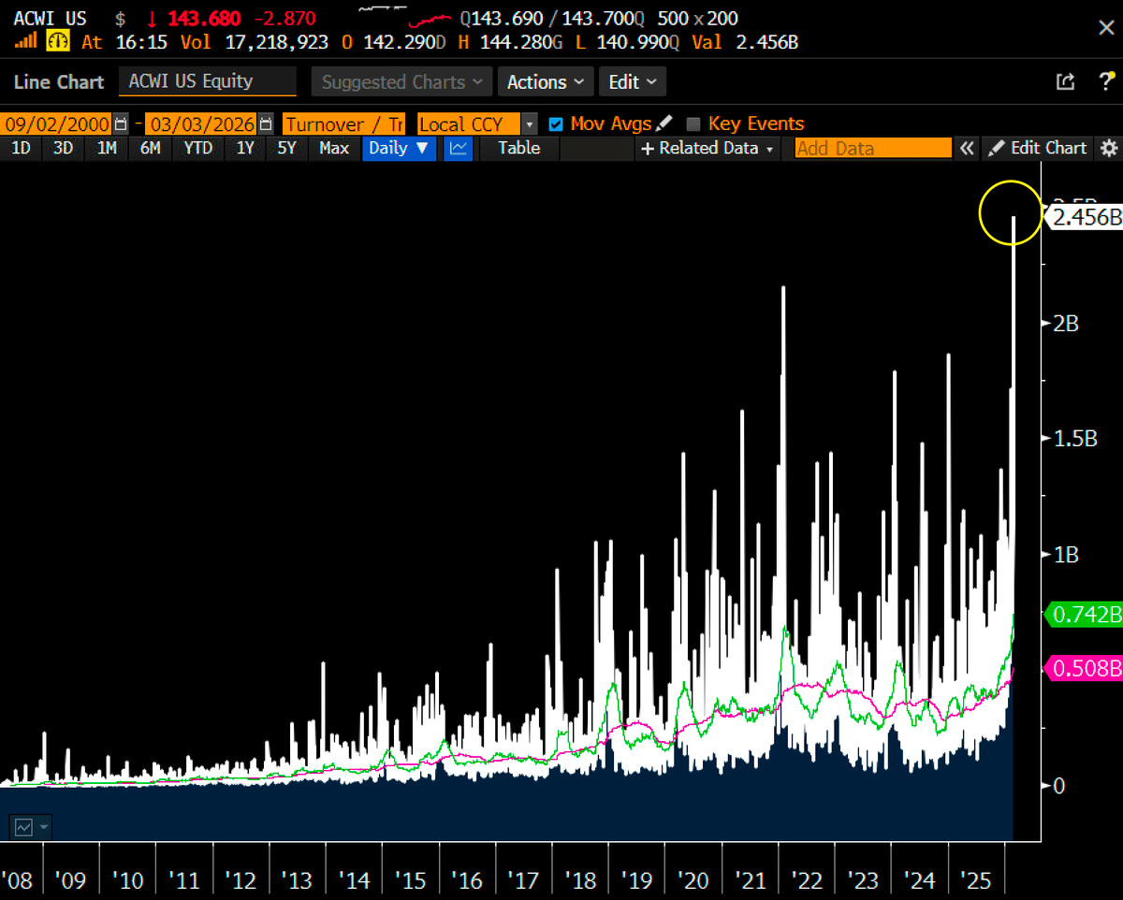Open the calendar picker beside the 09/02/2000 date
The height and width of the screenshot is (900, 1123).
120,123
